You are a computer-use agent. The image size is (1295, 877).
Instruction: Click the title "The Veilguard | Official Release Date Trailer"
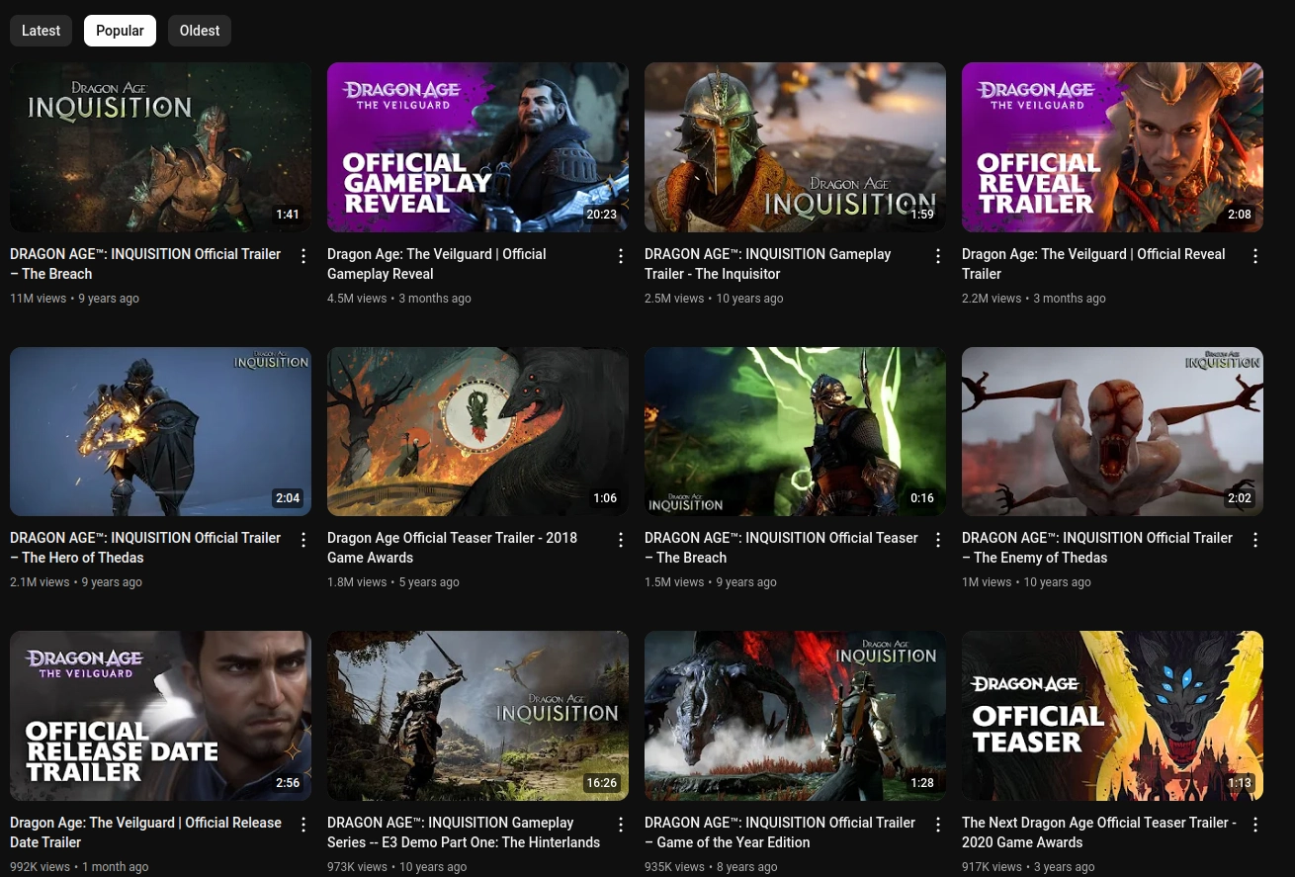point(145,833)
